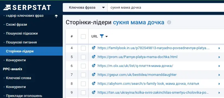Open URL column dropdown caret
This screenshot has height=98, width=224.
106,37
